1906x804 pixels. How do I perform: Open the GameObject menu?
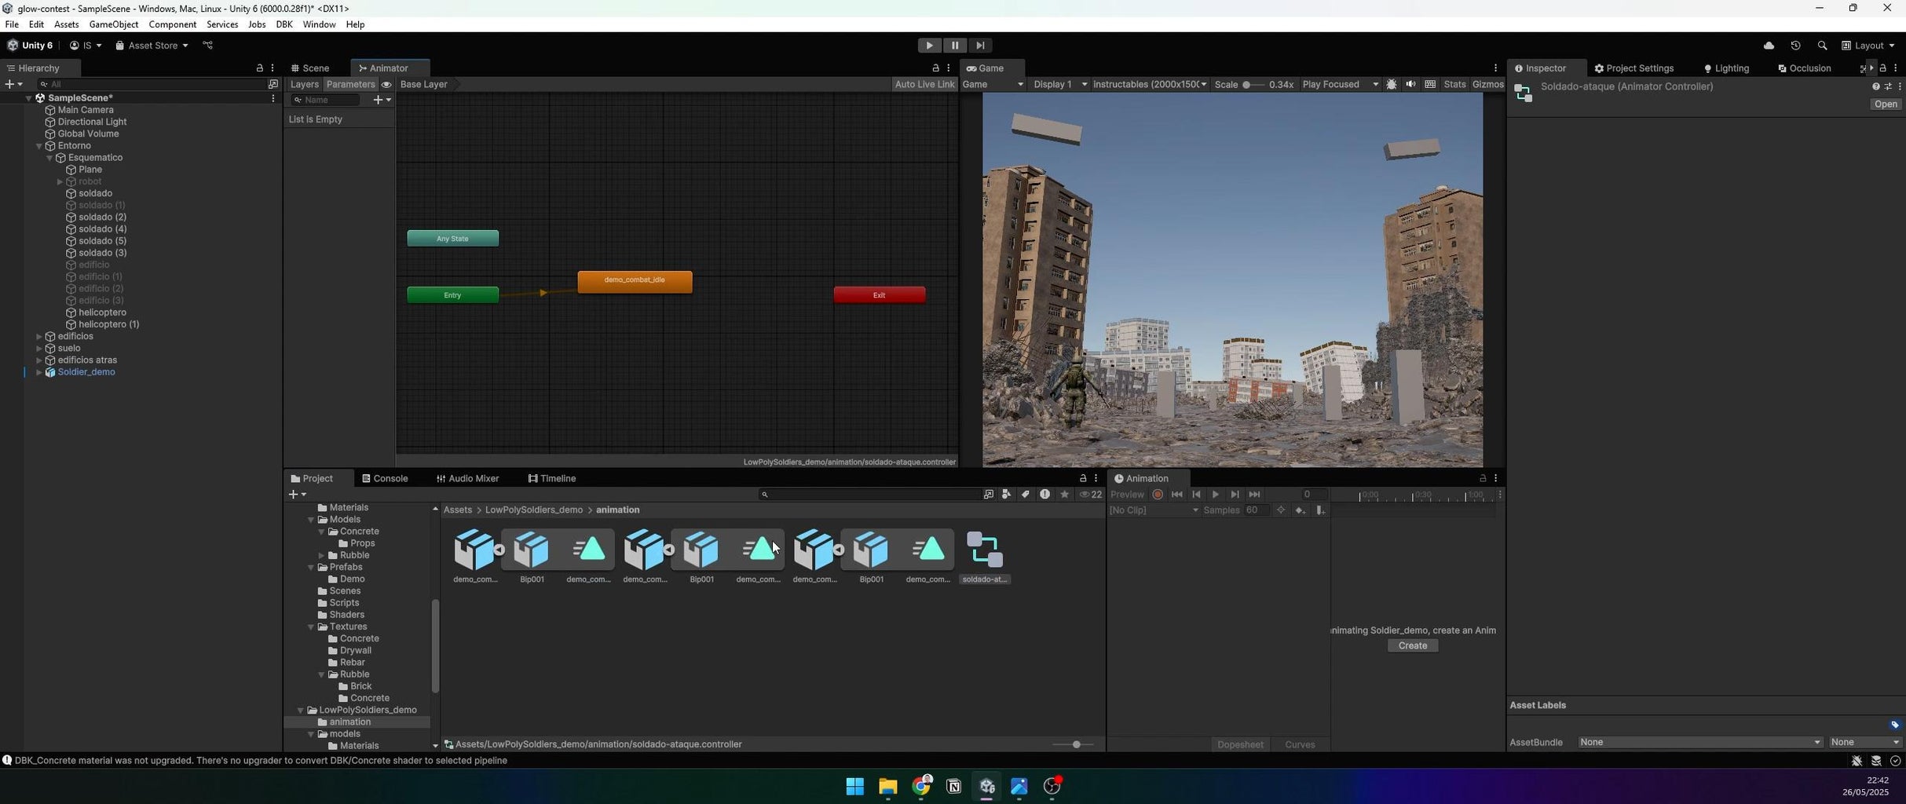[x=114, y=24]
